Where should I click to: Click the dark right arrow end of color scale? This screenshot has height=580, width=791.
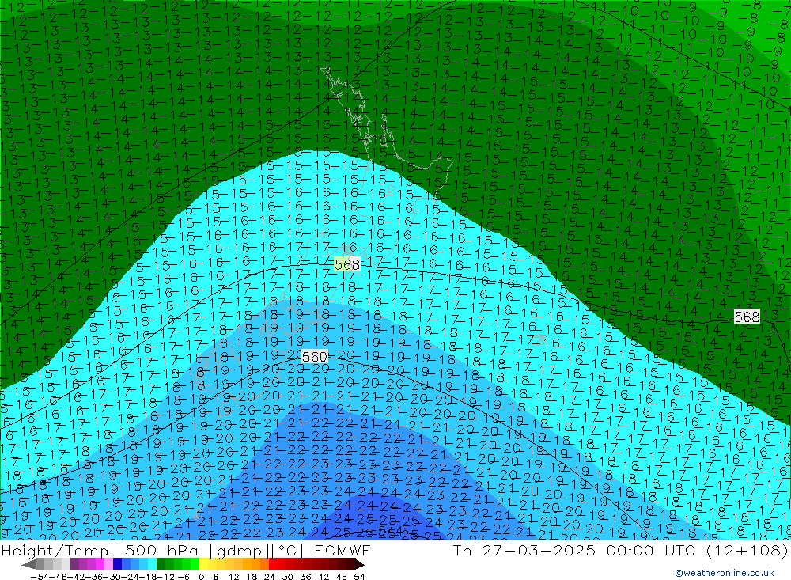359,564
